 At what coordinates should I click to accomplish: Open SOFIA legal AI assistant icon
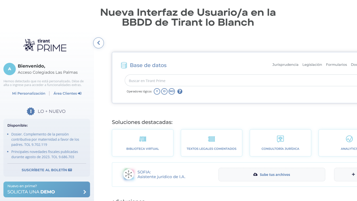coord(129,174)
